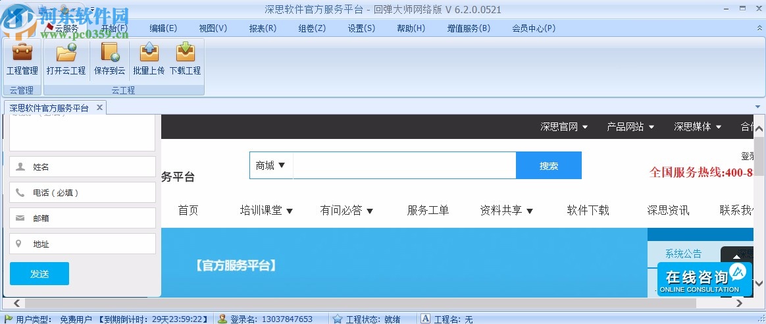This screenshot has height=324, width=766.
Task: Click the 【官方服务平台】 banner
Action: pyautogui.click(x=236, y=266)
